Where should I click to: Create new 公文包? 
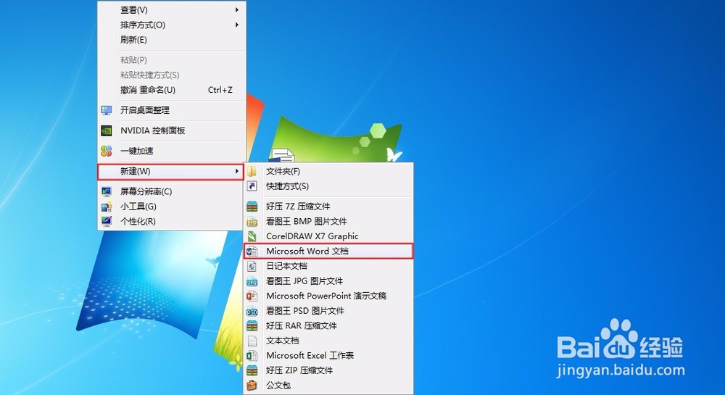(x=328, y=386)
